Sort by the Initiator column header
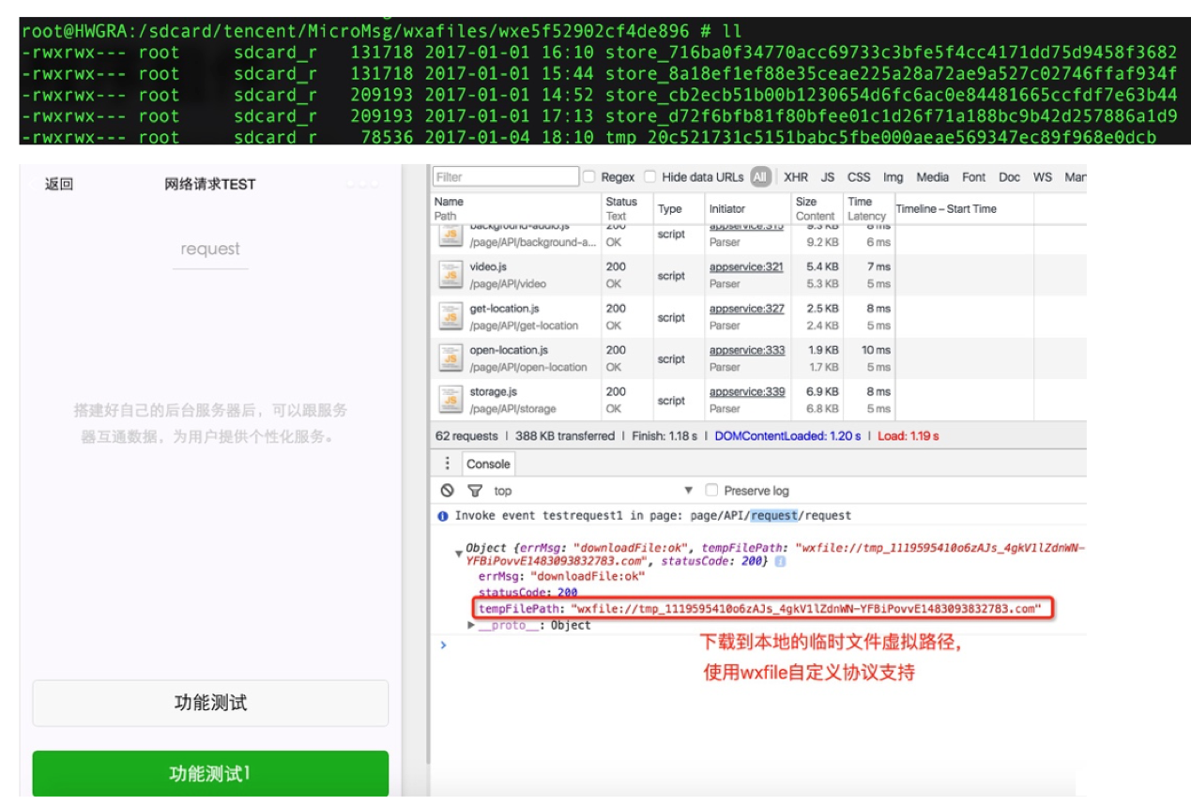 coord(747,208)
